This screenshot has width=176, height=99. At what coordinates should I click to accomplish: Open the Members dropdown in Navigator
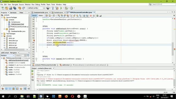pyautogui.click(x=7, y=56)
